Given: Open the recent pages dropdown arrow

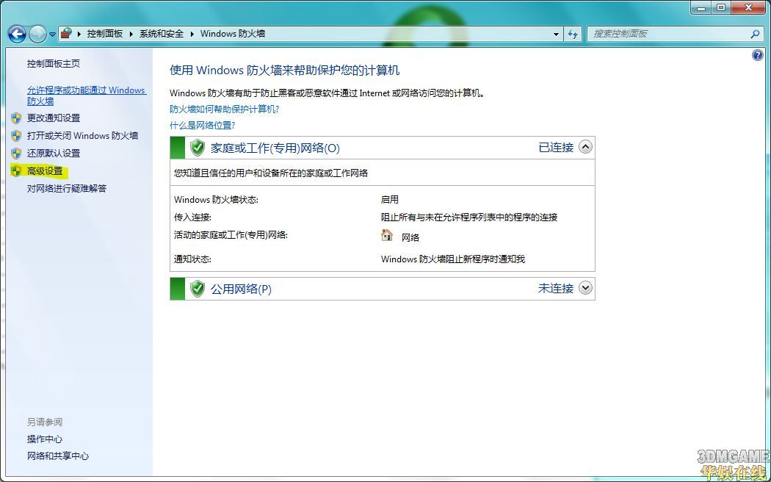Looking at the screenshot, I should coord(53,35).
